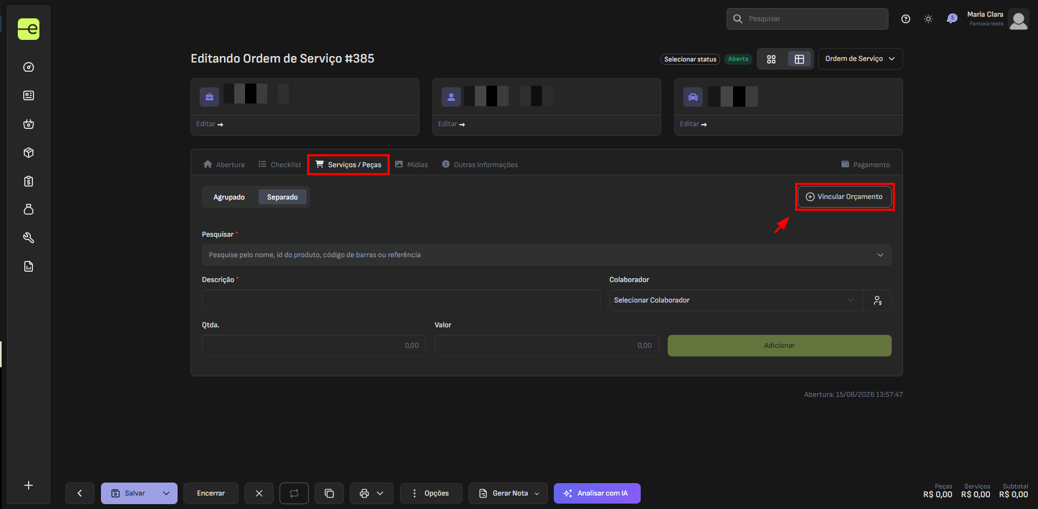
Task: Click Editar link in briefcase card
Action: pos(209,124)
